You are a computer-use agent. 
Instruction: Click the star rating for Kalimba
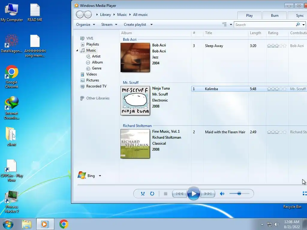pos(277,89)
